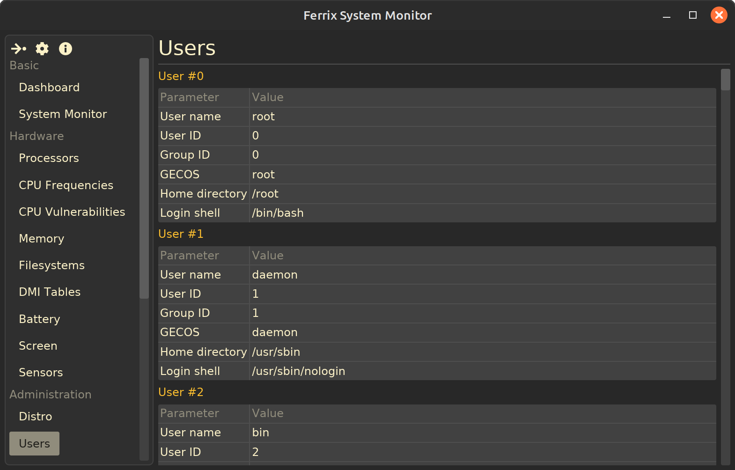Image resolution: width=735 pixels, height=470 pixels.
Task: Select Sensors in Hardware section
Action: point(41,373)
